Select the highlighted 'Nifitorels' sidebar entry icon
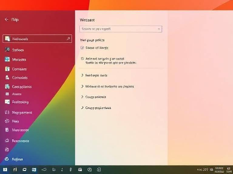 pos(7,39)
